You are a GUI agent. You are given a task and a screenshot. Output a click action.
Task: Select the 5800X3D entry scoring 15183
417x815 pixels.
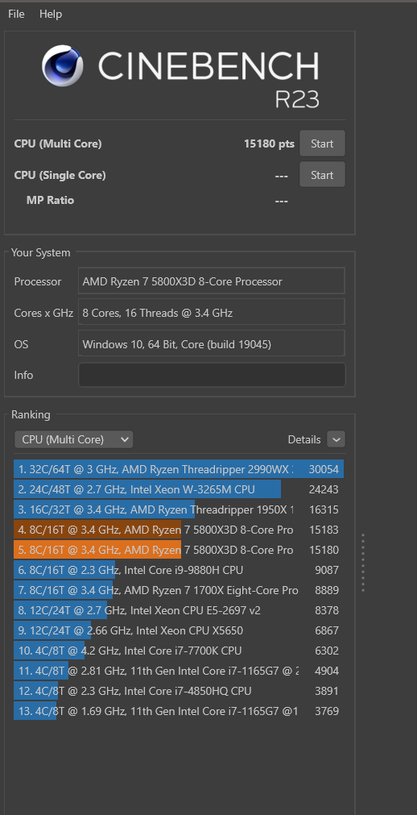point(179,530)
